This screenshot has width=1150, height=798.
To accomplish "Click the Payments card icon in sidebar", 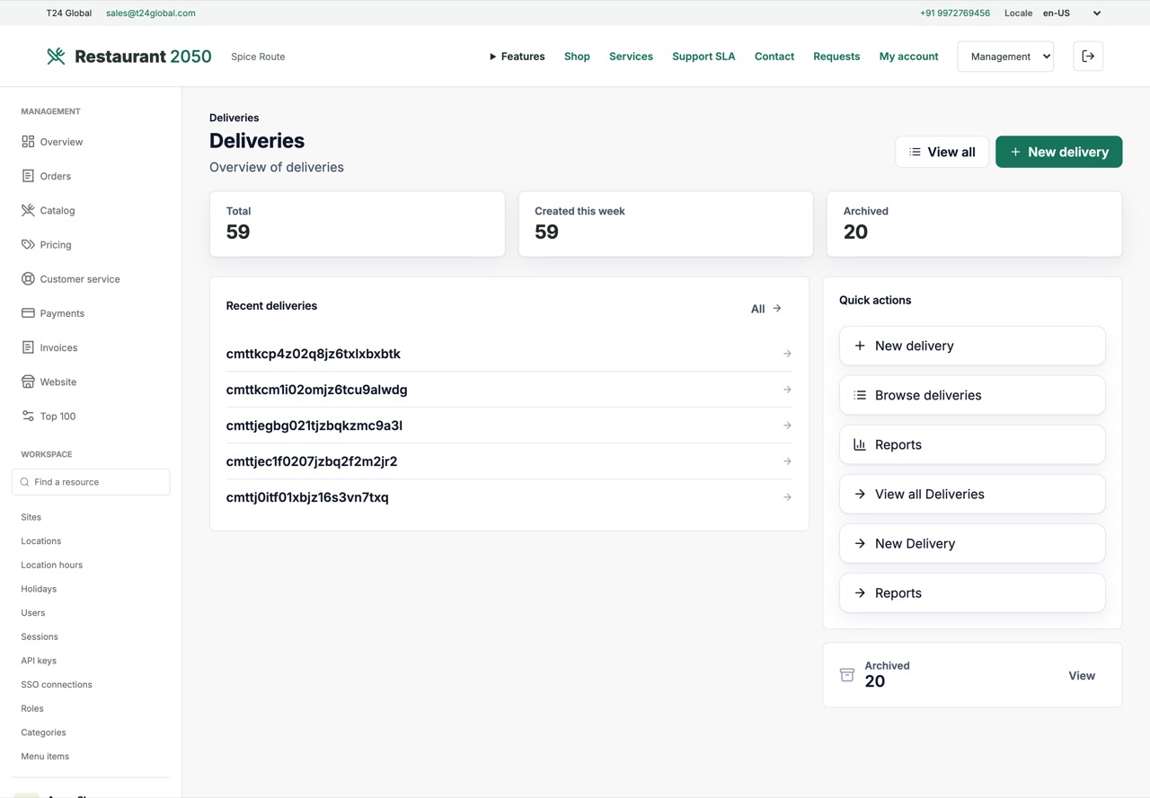I will pyautogui.click(x=28, y=313).
